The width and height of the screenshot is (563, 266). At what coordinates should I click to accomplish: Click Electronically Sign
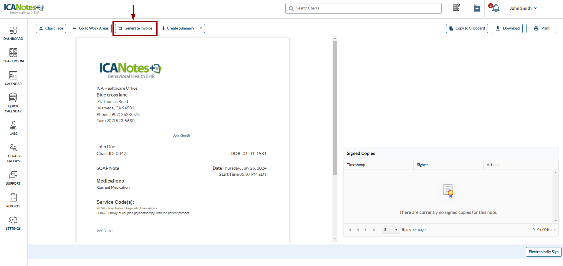(x=544, y=252)
